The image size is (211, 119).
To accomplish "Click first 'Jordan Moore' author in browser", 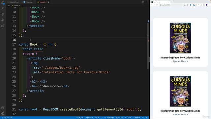I will click(x=180, y=61).
